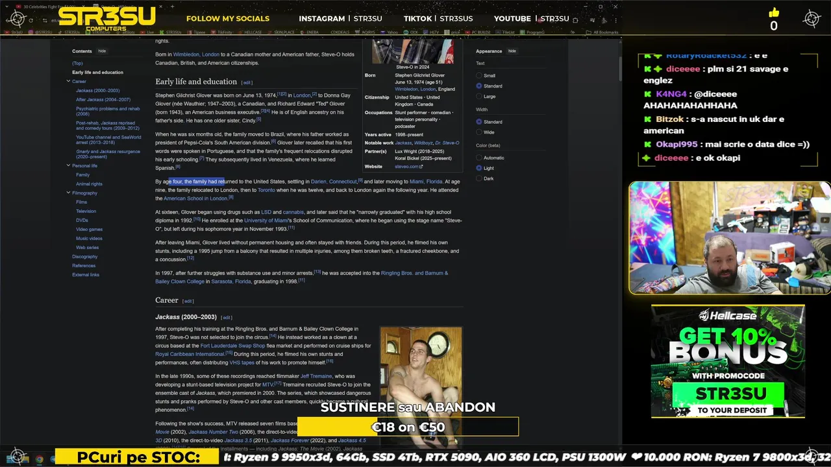Open the VHS tapes link
This screenshot has width=831, height=467.
click(242, 363)
